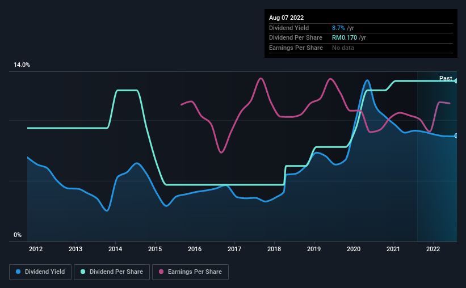Click the tooltip 'Dividend Yield' row label

tap(289, 28)
